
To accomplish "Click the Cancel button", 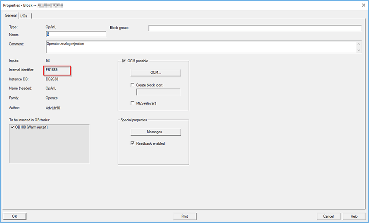I will point(328,216).
